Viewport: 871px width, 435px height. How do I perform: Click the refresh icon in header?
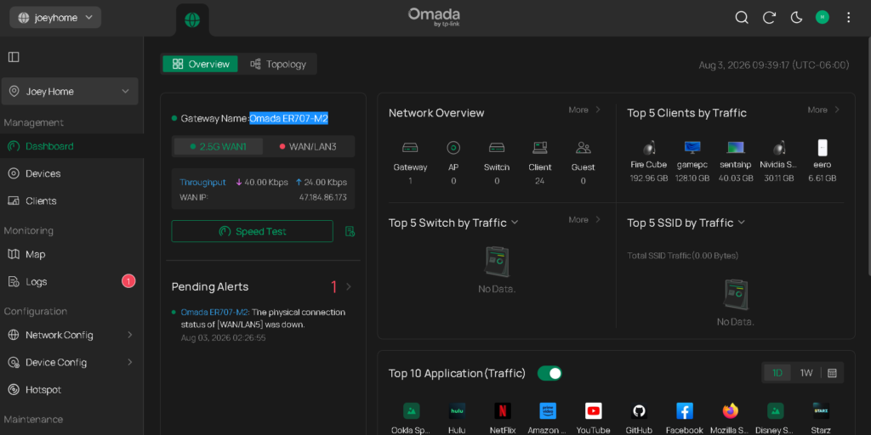tap(769, 18)
